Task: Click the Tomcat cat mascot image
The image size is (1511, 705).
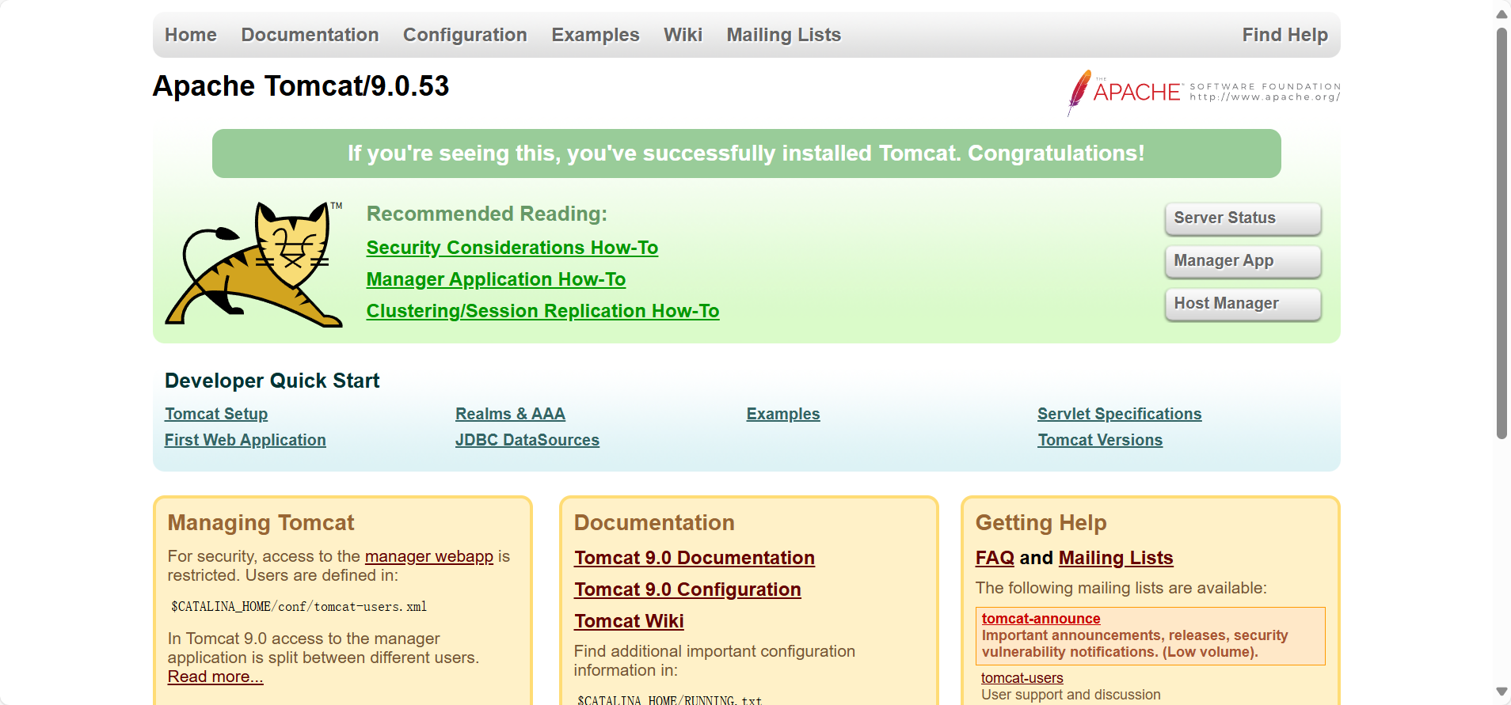Action: pos(253,263)
